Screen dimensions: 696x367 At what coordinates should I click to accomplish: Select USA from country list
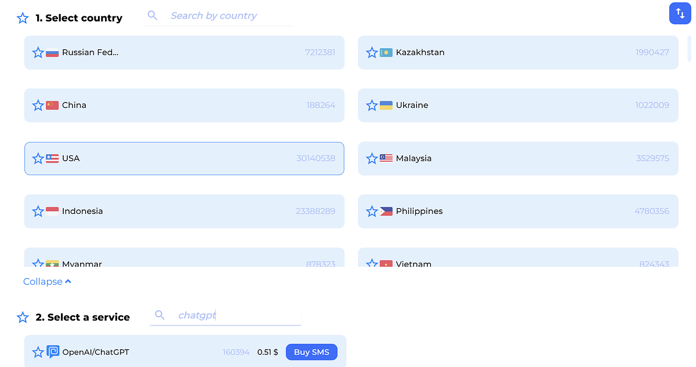pos(184,158)
